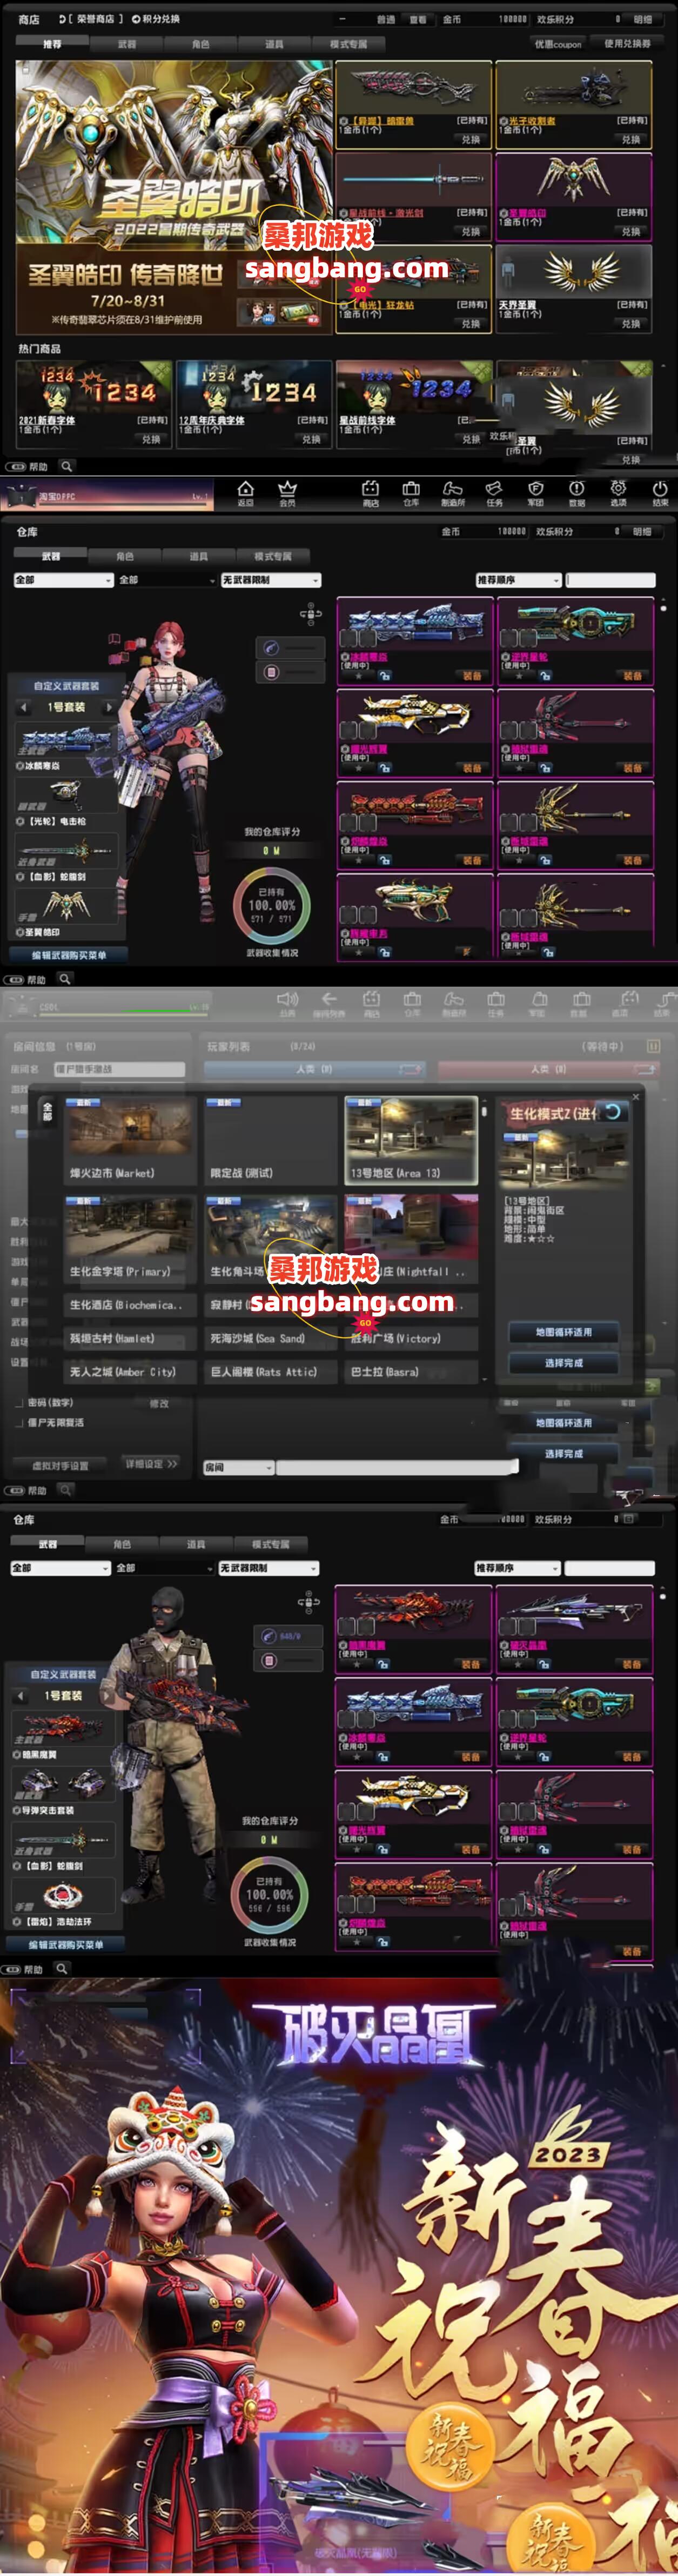Viewport: 678px width, 2576px height.
Task: Select 13号地区 (Area 13) map thumbnail
Action: [x=411, y=1140]
